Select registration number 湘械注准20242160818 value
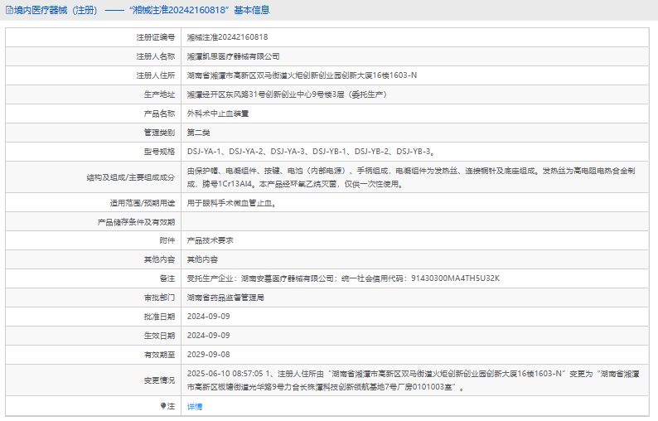Viewport: 658px width, 421px height. point(227,37)
